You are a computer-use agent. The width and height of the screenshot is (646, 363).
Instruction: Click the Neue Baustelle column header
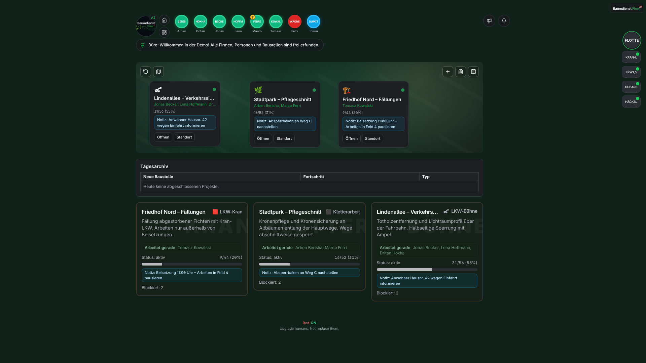tap(220, 177)
